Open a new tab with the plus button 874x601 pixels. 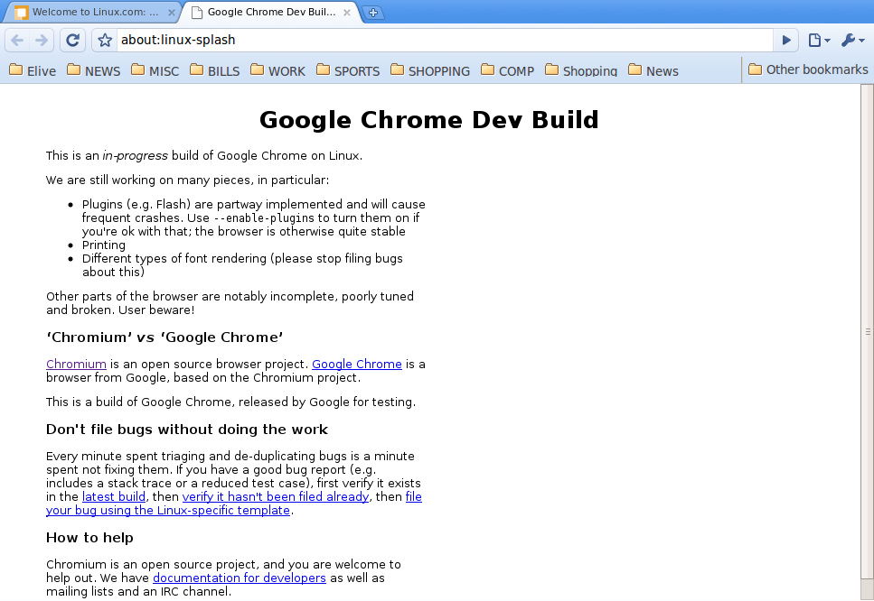pyautogui.click(x=373, y=13)
